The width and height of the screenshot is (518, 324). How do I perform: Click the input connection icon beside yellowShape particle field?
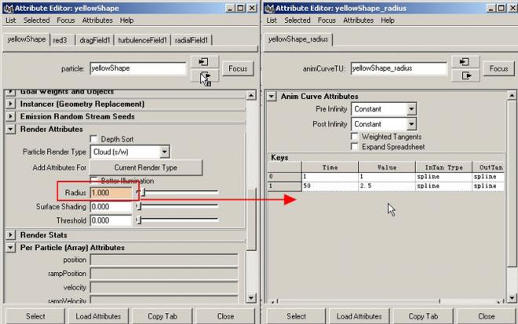click(x=204, y=62)
